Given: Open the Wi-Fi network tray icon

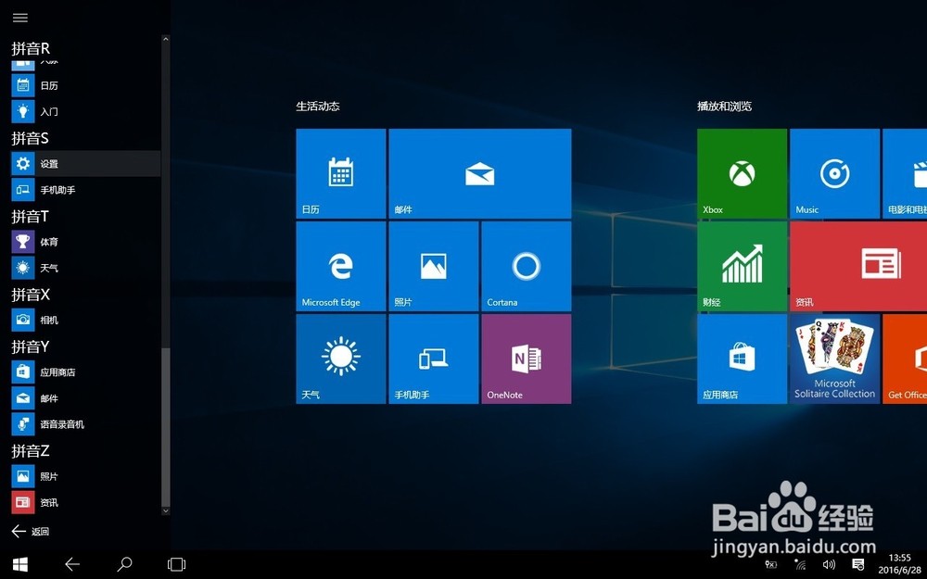Looking at the screenshot, I should coord(800,565).
